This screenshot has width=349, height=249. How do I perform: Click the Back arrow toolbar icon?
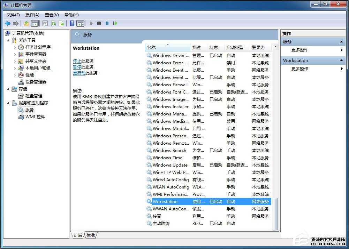click(8, 23)
